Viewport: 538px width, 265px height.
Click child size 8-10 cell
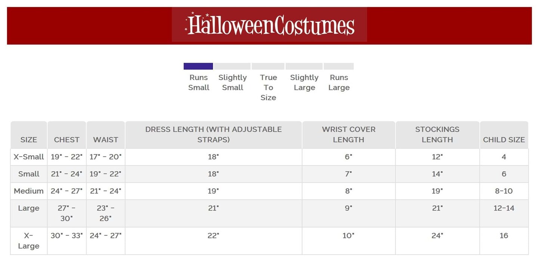pos(504,191)
